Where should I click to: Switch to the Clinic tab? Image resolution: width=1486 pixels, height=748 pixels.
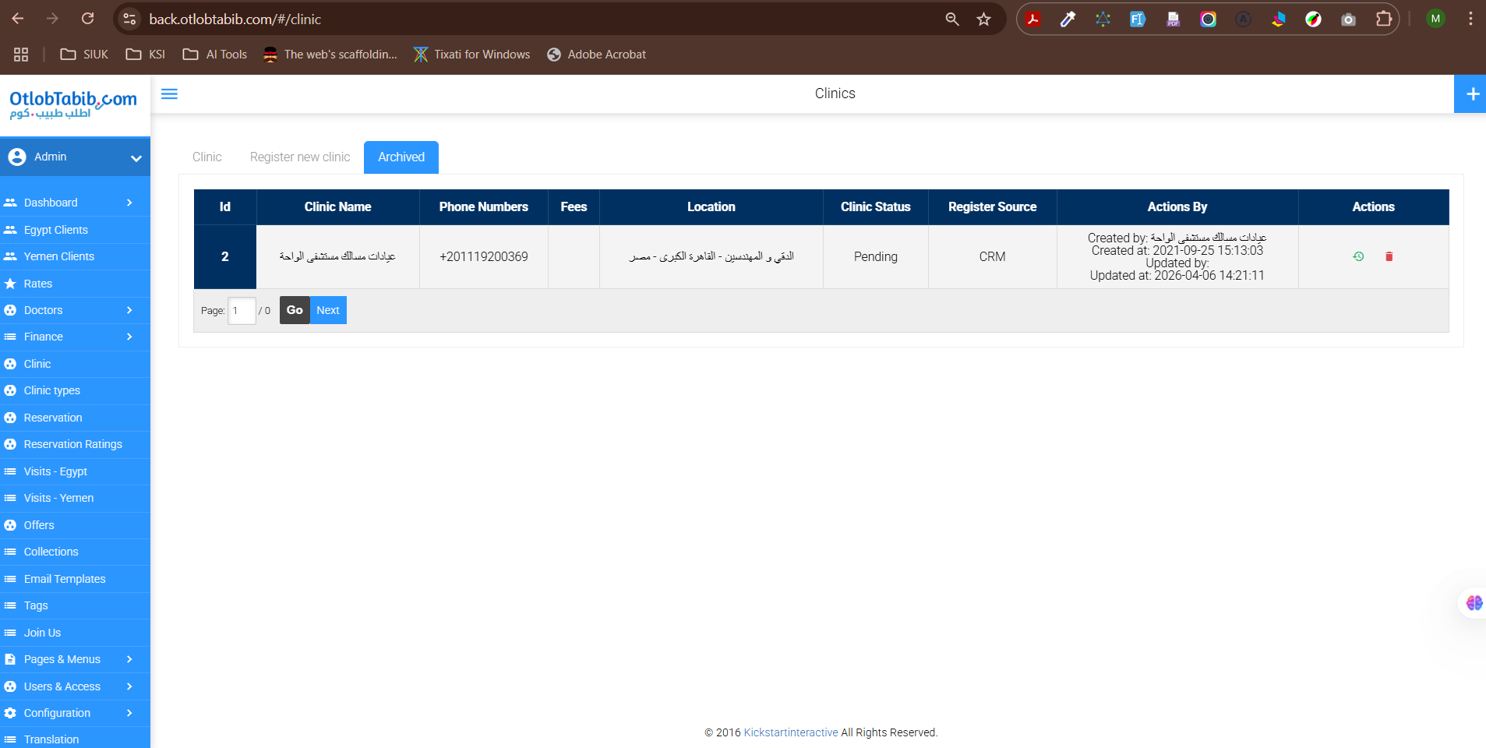click(x=207, y=157)
